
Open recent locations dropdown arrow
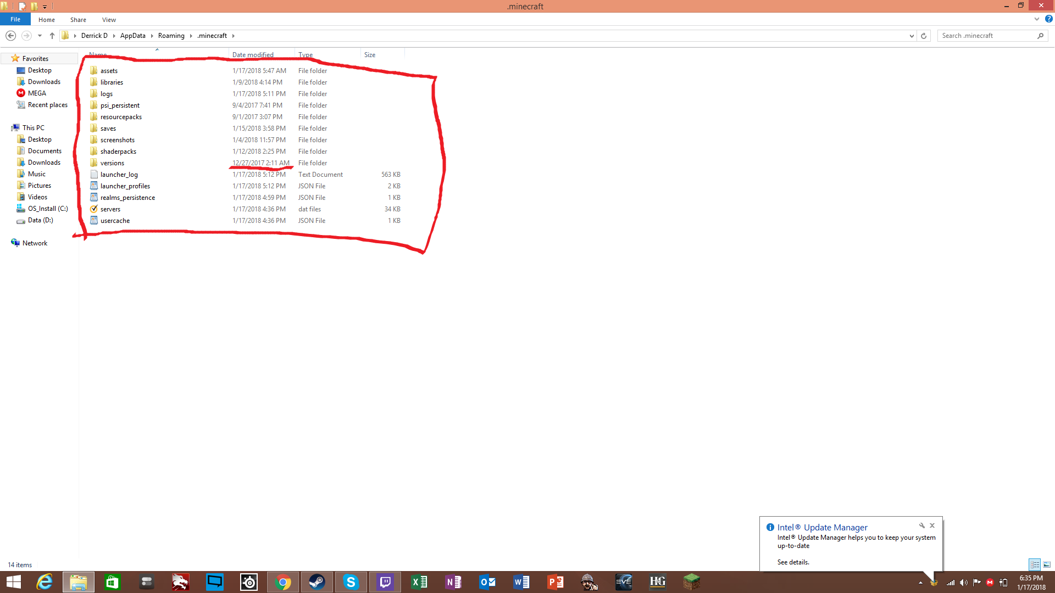tap(40, 36)
